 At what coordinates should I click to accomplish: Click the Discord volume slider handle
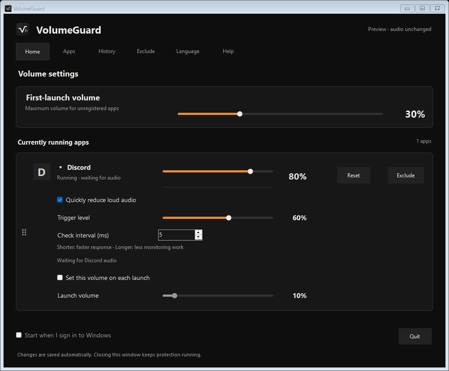pos(251,171)
